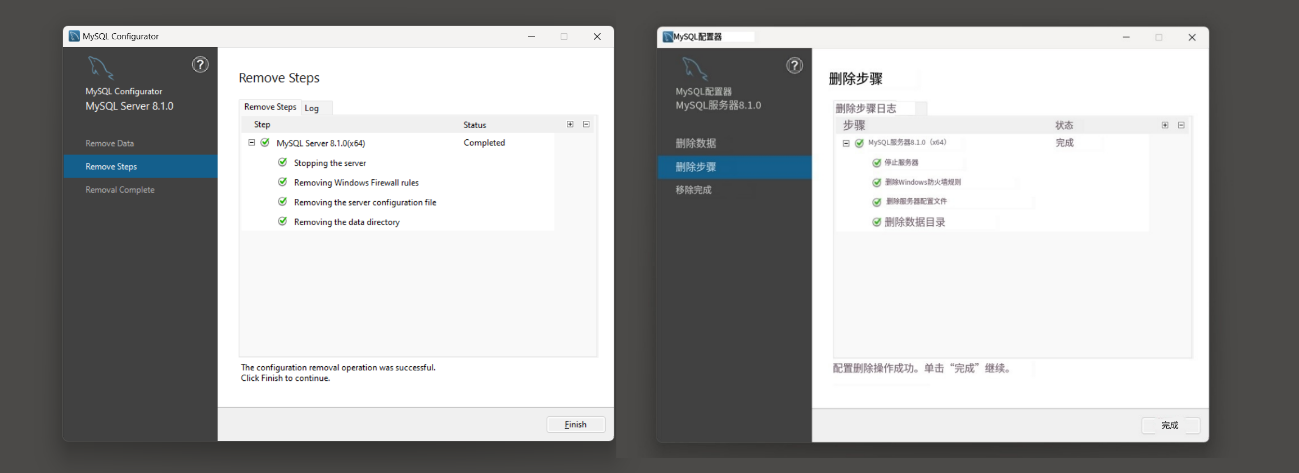Click the 完成 button in Chinese window
Screen dimensions: 1299x473
tap(1170, 425)
